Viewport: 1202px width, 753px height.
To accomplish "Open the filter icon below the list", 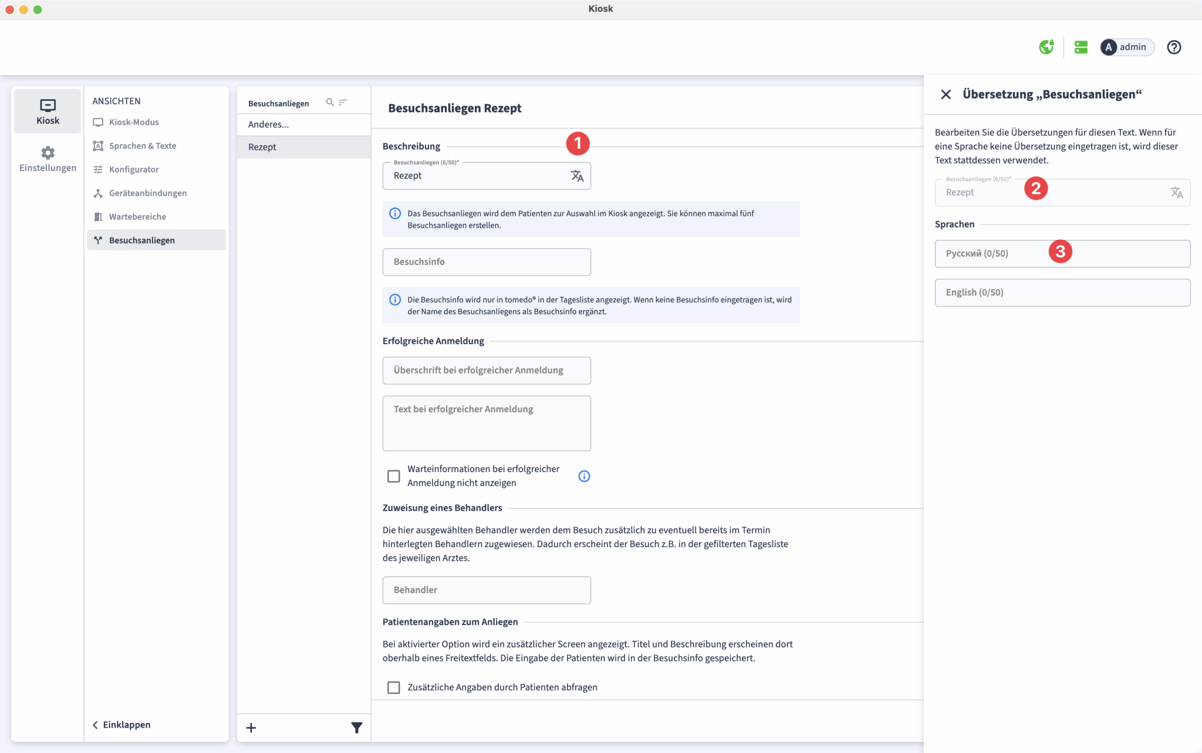I will pos(356,727).
